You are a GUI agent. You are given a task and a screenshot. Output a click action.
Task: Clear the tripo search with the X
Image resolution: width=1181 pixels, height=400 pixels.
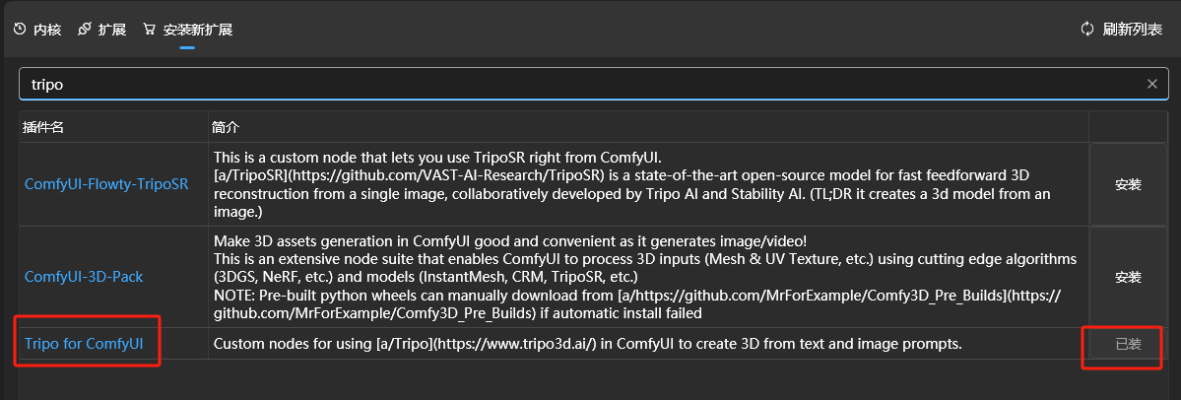[1151, 85]
